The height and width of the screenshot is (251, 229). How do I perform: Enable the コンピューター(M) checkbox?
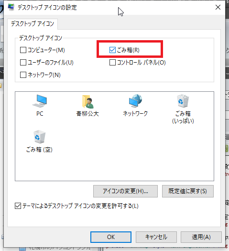[x=23, y=50]
